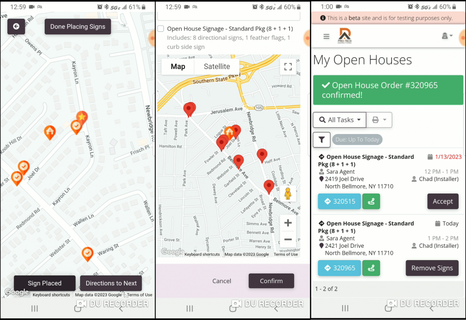
Task: Switch to the Satellite map view
Action: (x=217, y=67)
